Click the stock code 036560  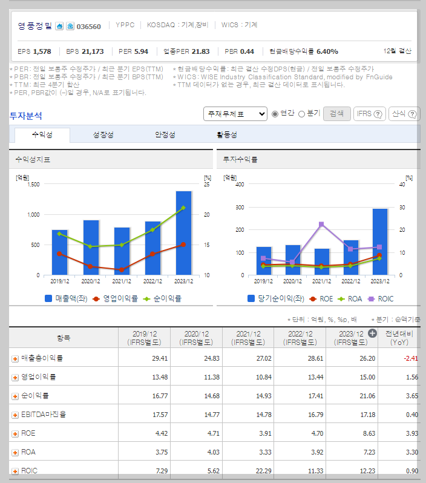click(x=89, y=27)
